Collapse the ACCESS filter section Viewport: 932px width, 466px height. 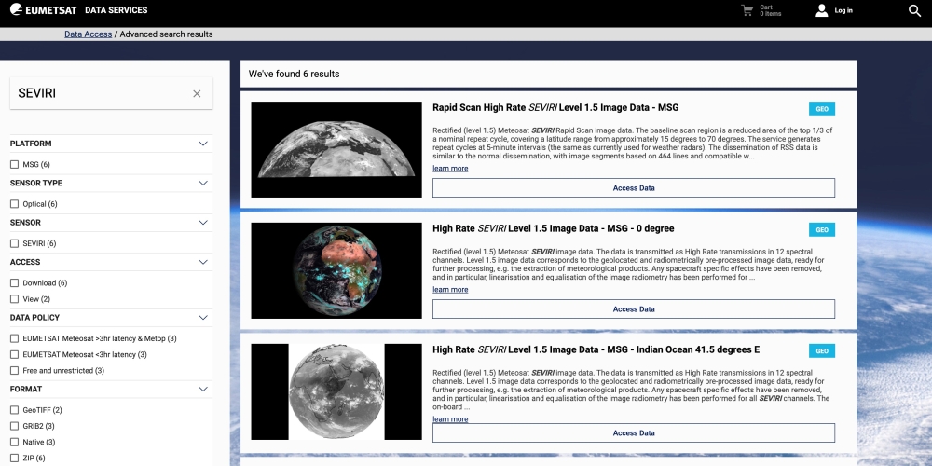(x=202, y=262)
